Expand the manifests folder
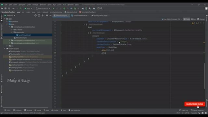Image resolution: width=208 pixels, height=117 pixels. tap(7, 21)
